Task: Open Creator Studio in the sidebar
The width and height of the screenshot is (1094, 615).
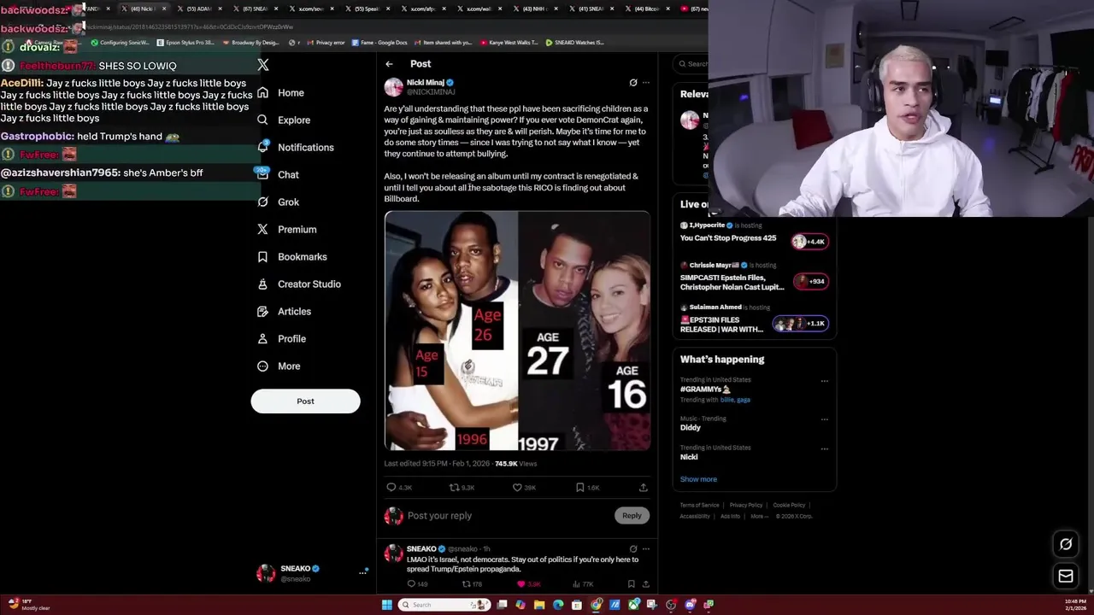Action: coord(298,284)
